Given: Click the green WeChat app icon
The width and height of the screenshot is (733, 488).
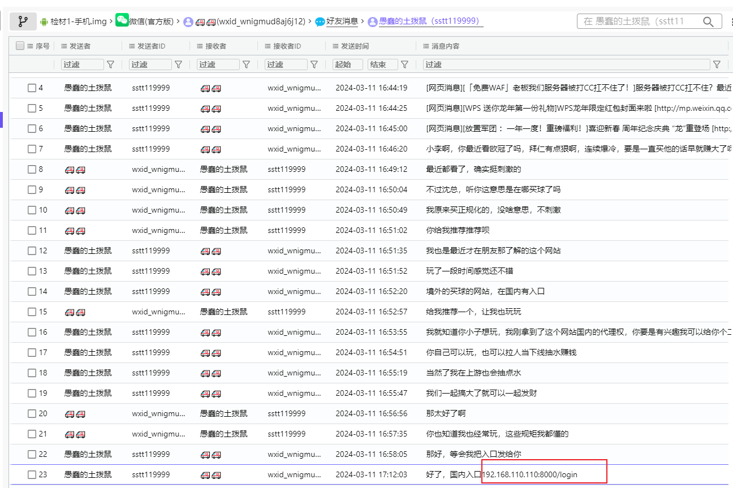Looking at the screenshot, I should (122, 21).
